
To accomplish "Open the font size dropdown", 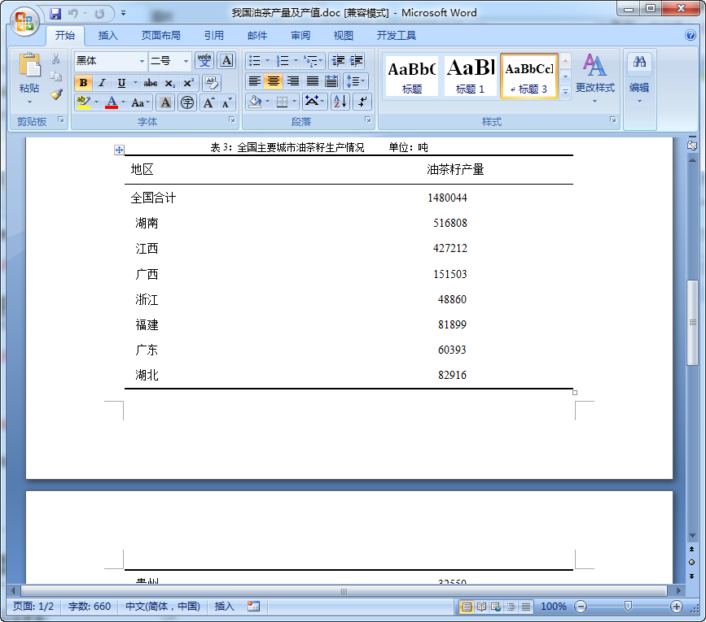I will [x=186, y=61].
